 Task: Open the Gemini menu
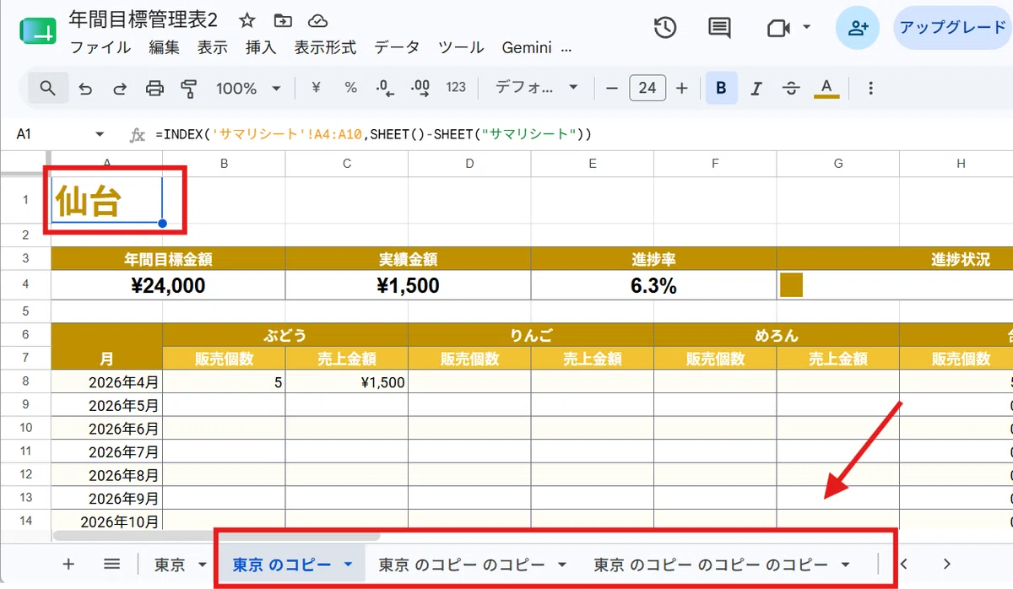pos(527,48)
